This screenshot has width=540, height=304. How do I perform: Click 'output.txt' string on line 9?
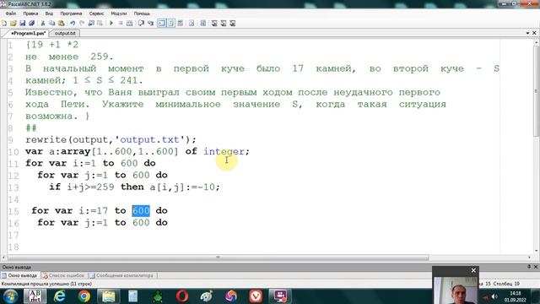[153, 140]
